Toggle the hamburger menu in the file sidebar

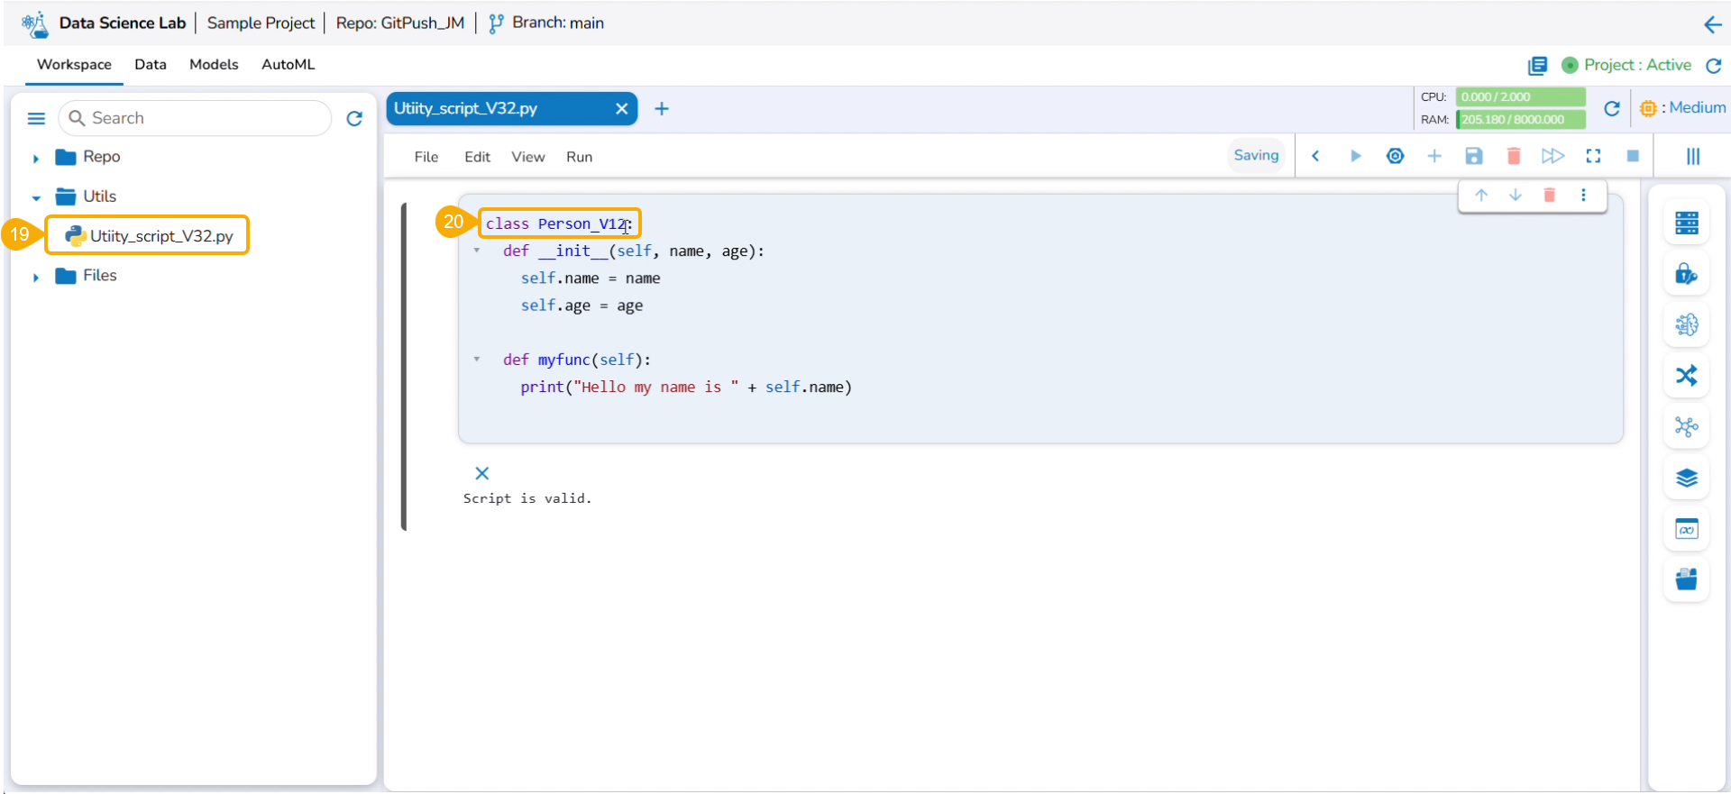coord(36,118)
